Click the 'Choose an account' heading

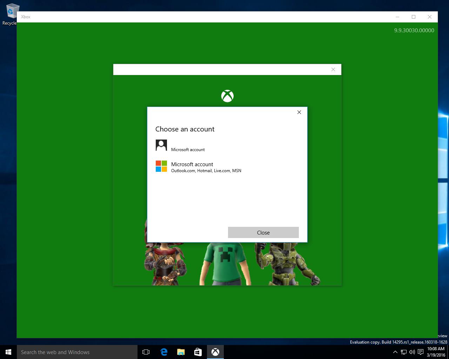pyautogui.click(x=185, y=129)
